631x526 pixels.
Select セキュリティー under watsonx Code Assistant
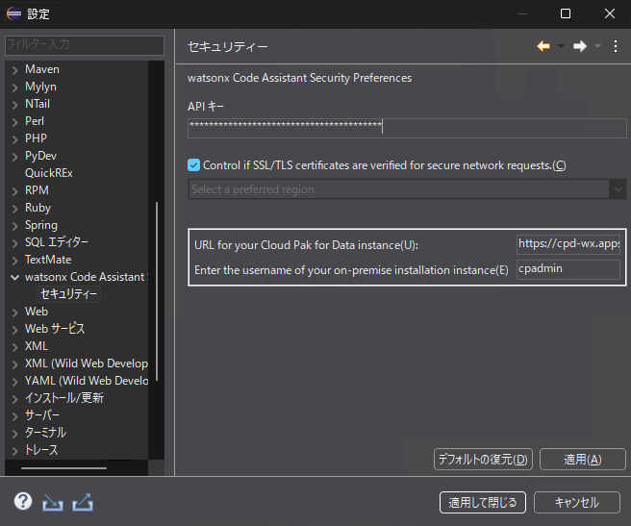point(68,294)
